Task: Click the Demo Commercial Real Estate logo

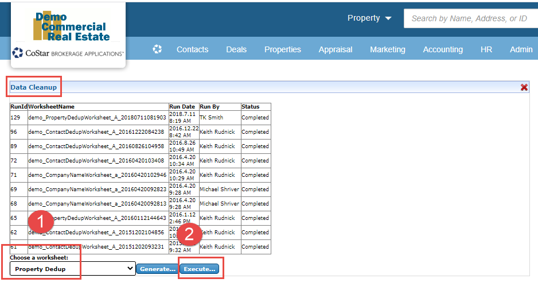Action: pyautogui.click(x=71, y=27)
